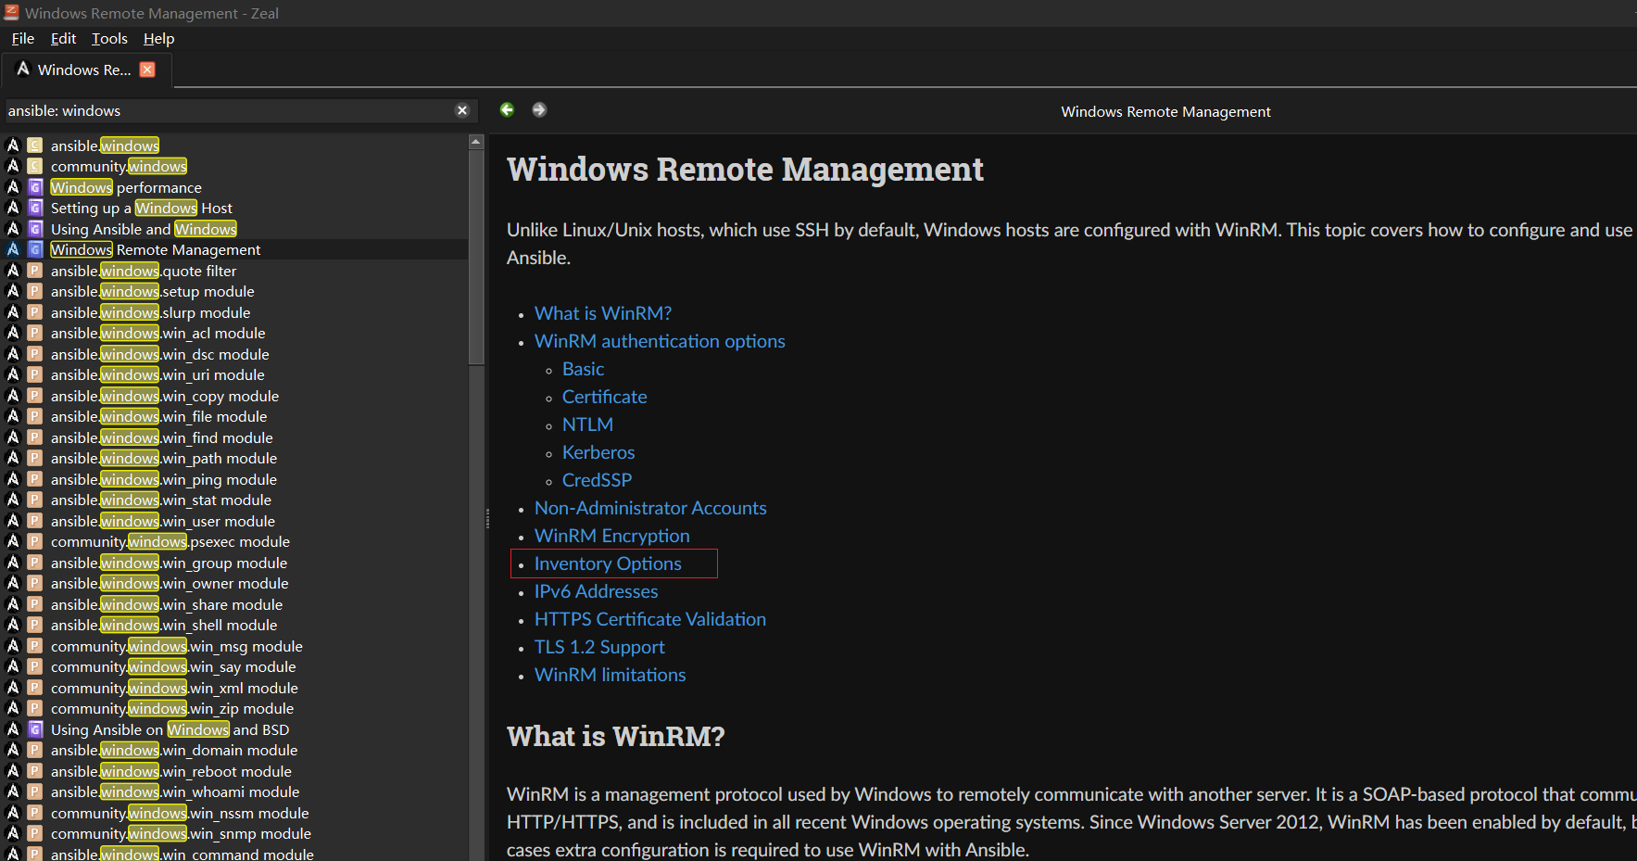Clear the search field with X icon

462,110
